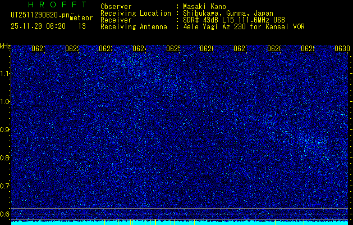Click the 0.9 kHz frequency axis label
The image size is (353, 225).
[x=4, y=130]
